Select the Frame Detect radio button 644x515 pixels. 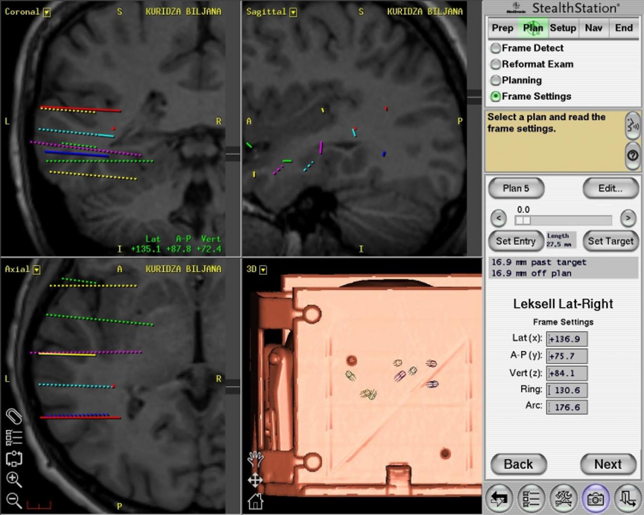pos(496,48)
